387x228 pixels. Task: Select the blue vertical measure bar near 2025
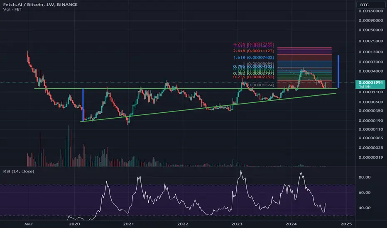338,71
